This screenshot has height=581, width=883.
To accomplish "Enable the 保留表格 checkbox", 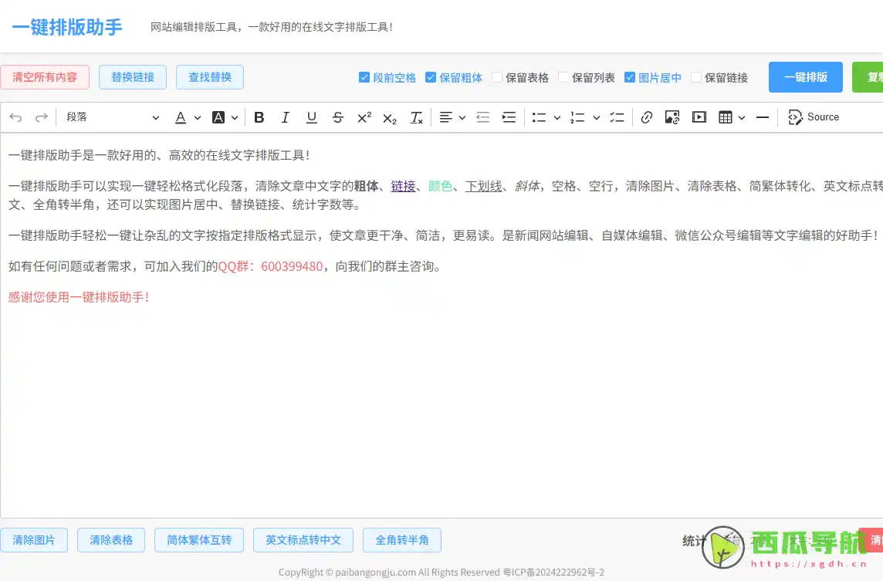I will [x=497, y=77].
